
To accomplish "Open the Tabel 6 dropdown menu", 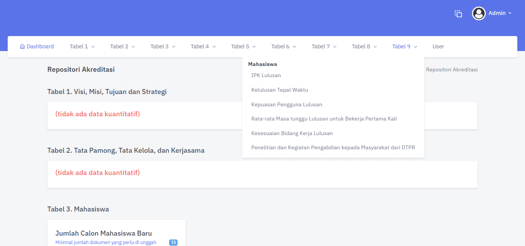I will point(284,46).
